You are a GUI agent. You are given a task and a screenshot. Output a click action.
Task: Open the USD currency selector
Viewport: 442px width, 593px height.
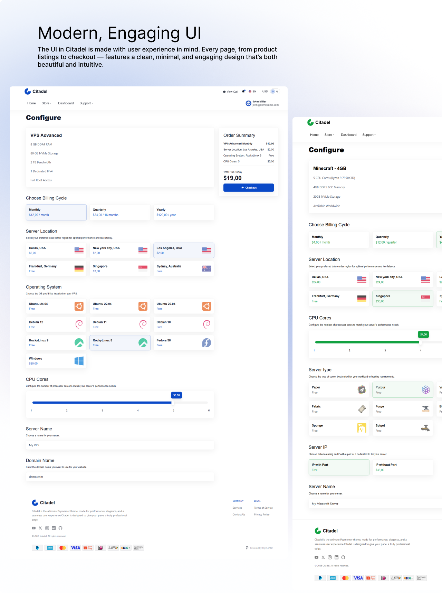265,92
